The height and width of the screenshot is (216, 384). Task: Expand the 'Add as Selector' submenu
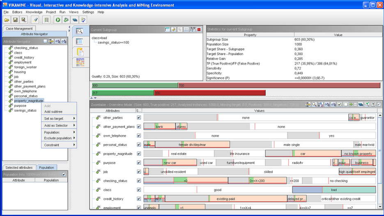59,126
